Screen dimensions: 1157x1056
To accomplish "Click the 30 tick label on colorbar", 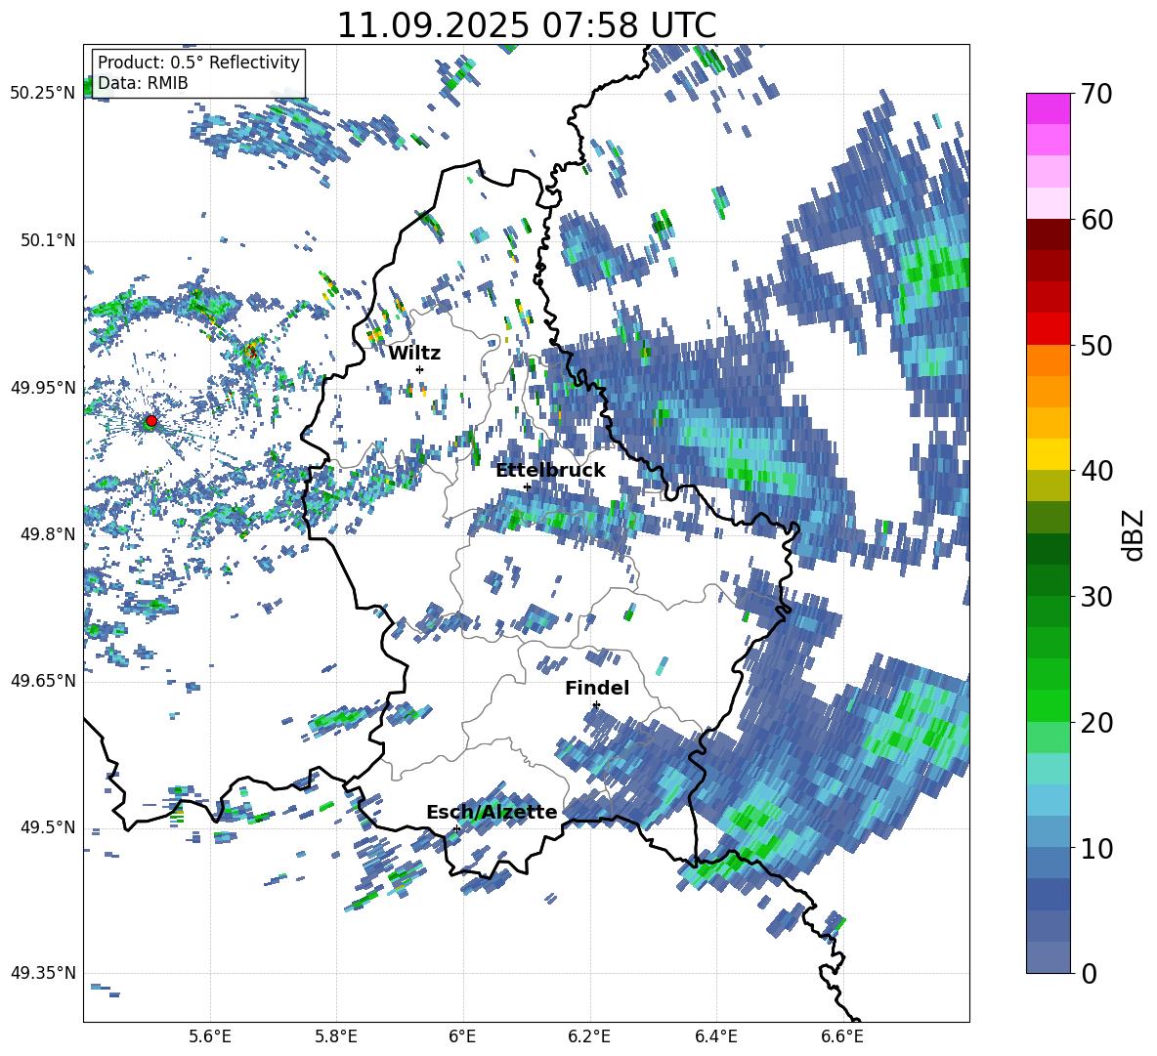I will (1095, 596).
